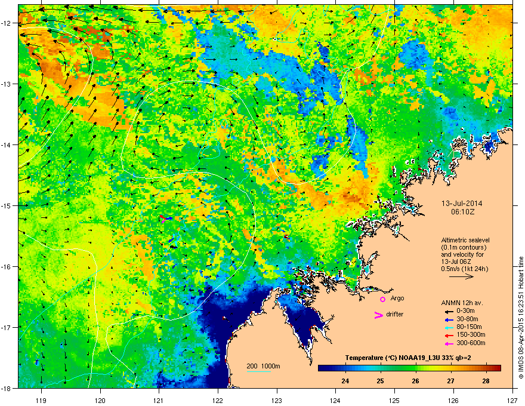Click the latitude axis label -14
The height and width of the screenshot is (406, 525).
(x=7, y=145)
